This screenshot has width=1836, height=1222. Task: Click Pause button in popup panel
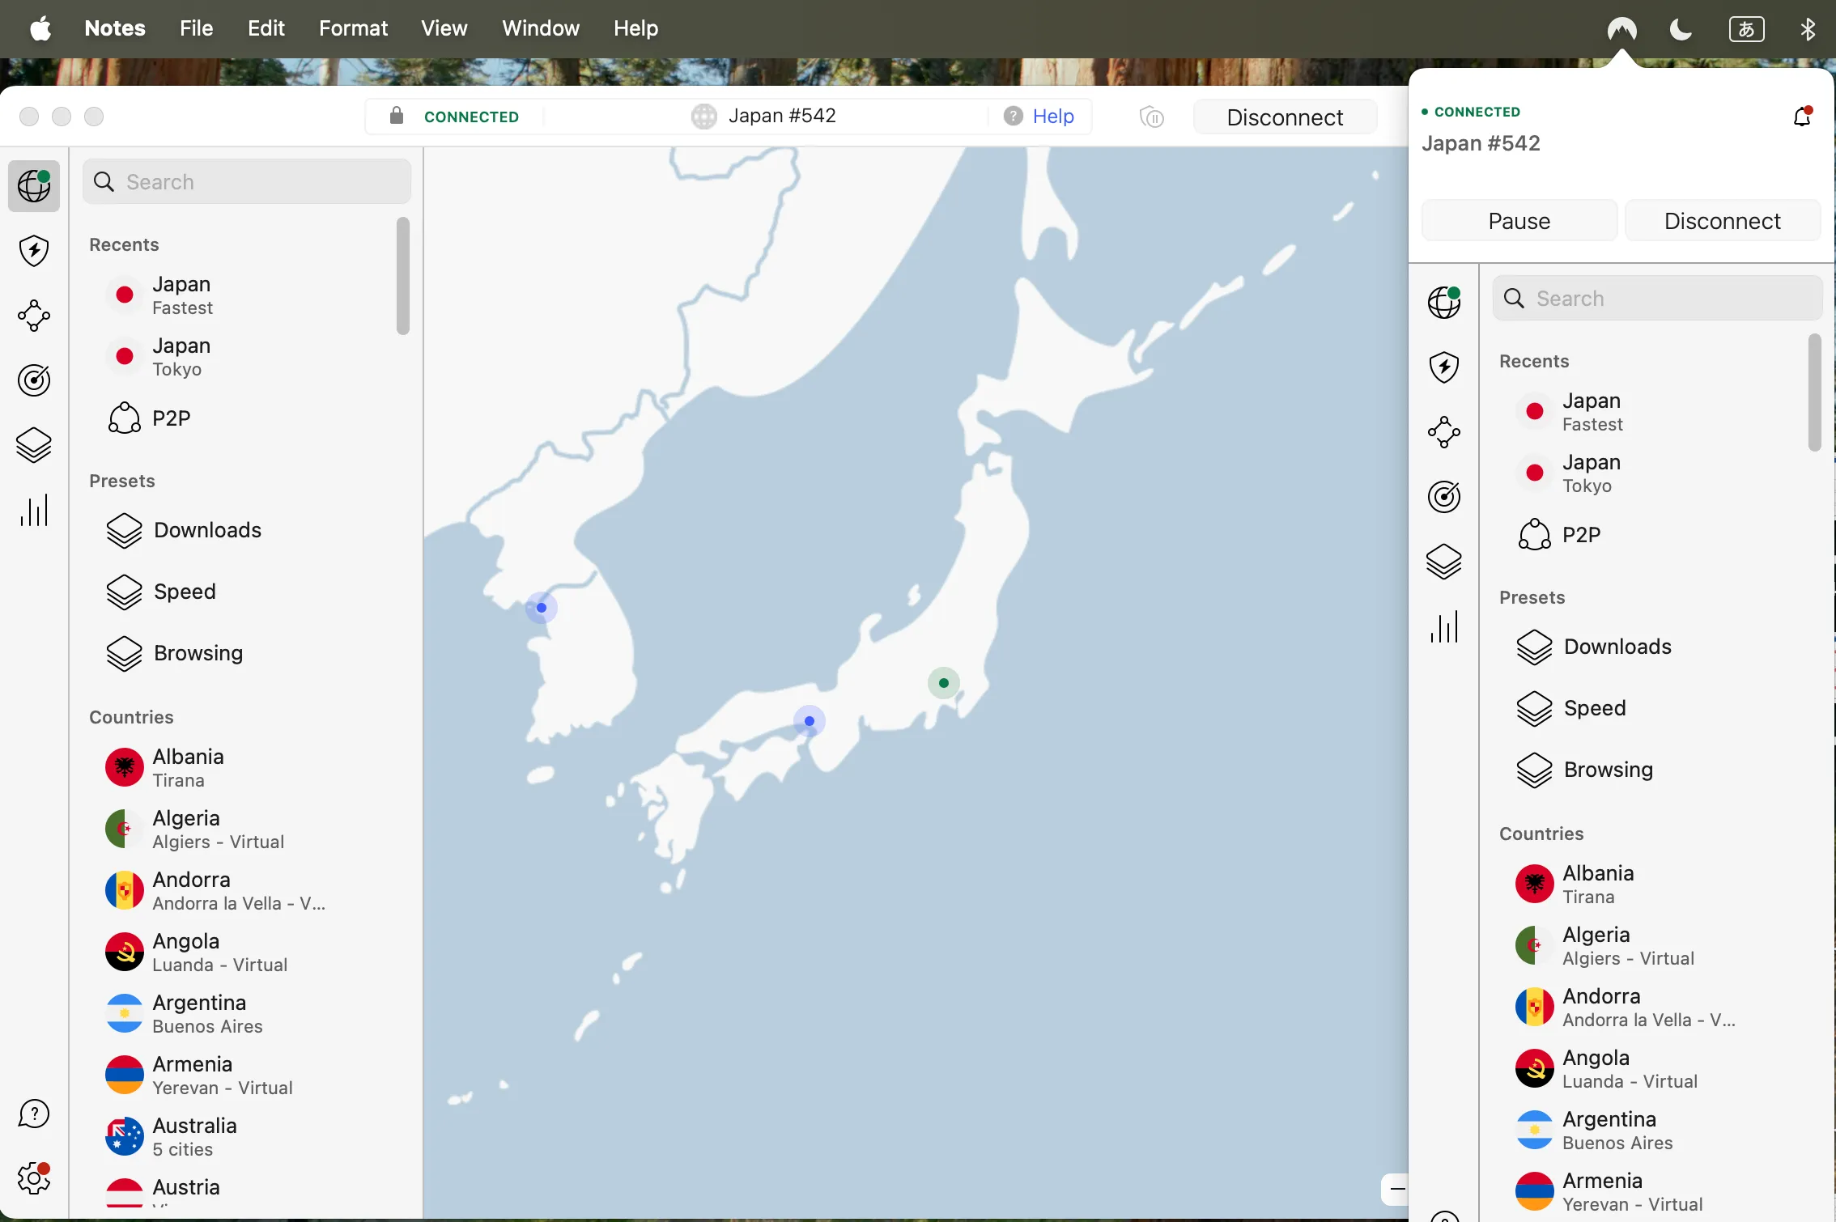coord(1519,221)
